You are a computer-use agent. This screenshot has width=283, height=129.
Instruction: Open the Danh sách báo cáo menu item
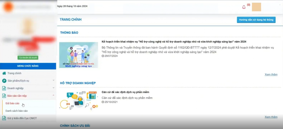tap(17, 111)
